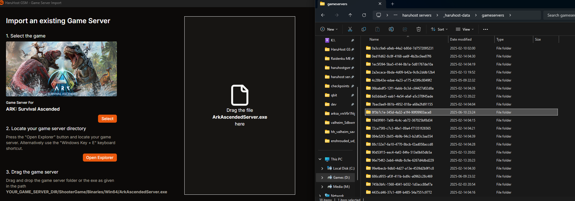Click _haruhost-data breadcrumb
This screenshot has height=201, width=575.
[x=456, y=15]
